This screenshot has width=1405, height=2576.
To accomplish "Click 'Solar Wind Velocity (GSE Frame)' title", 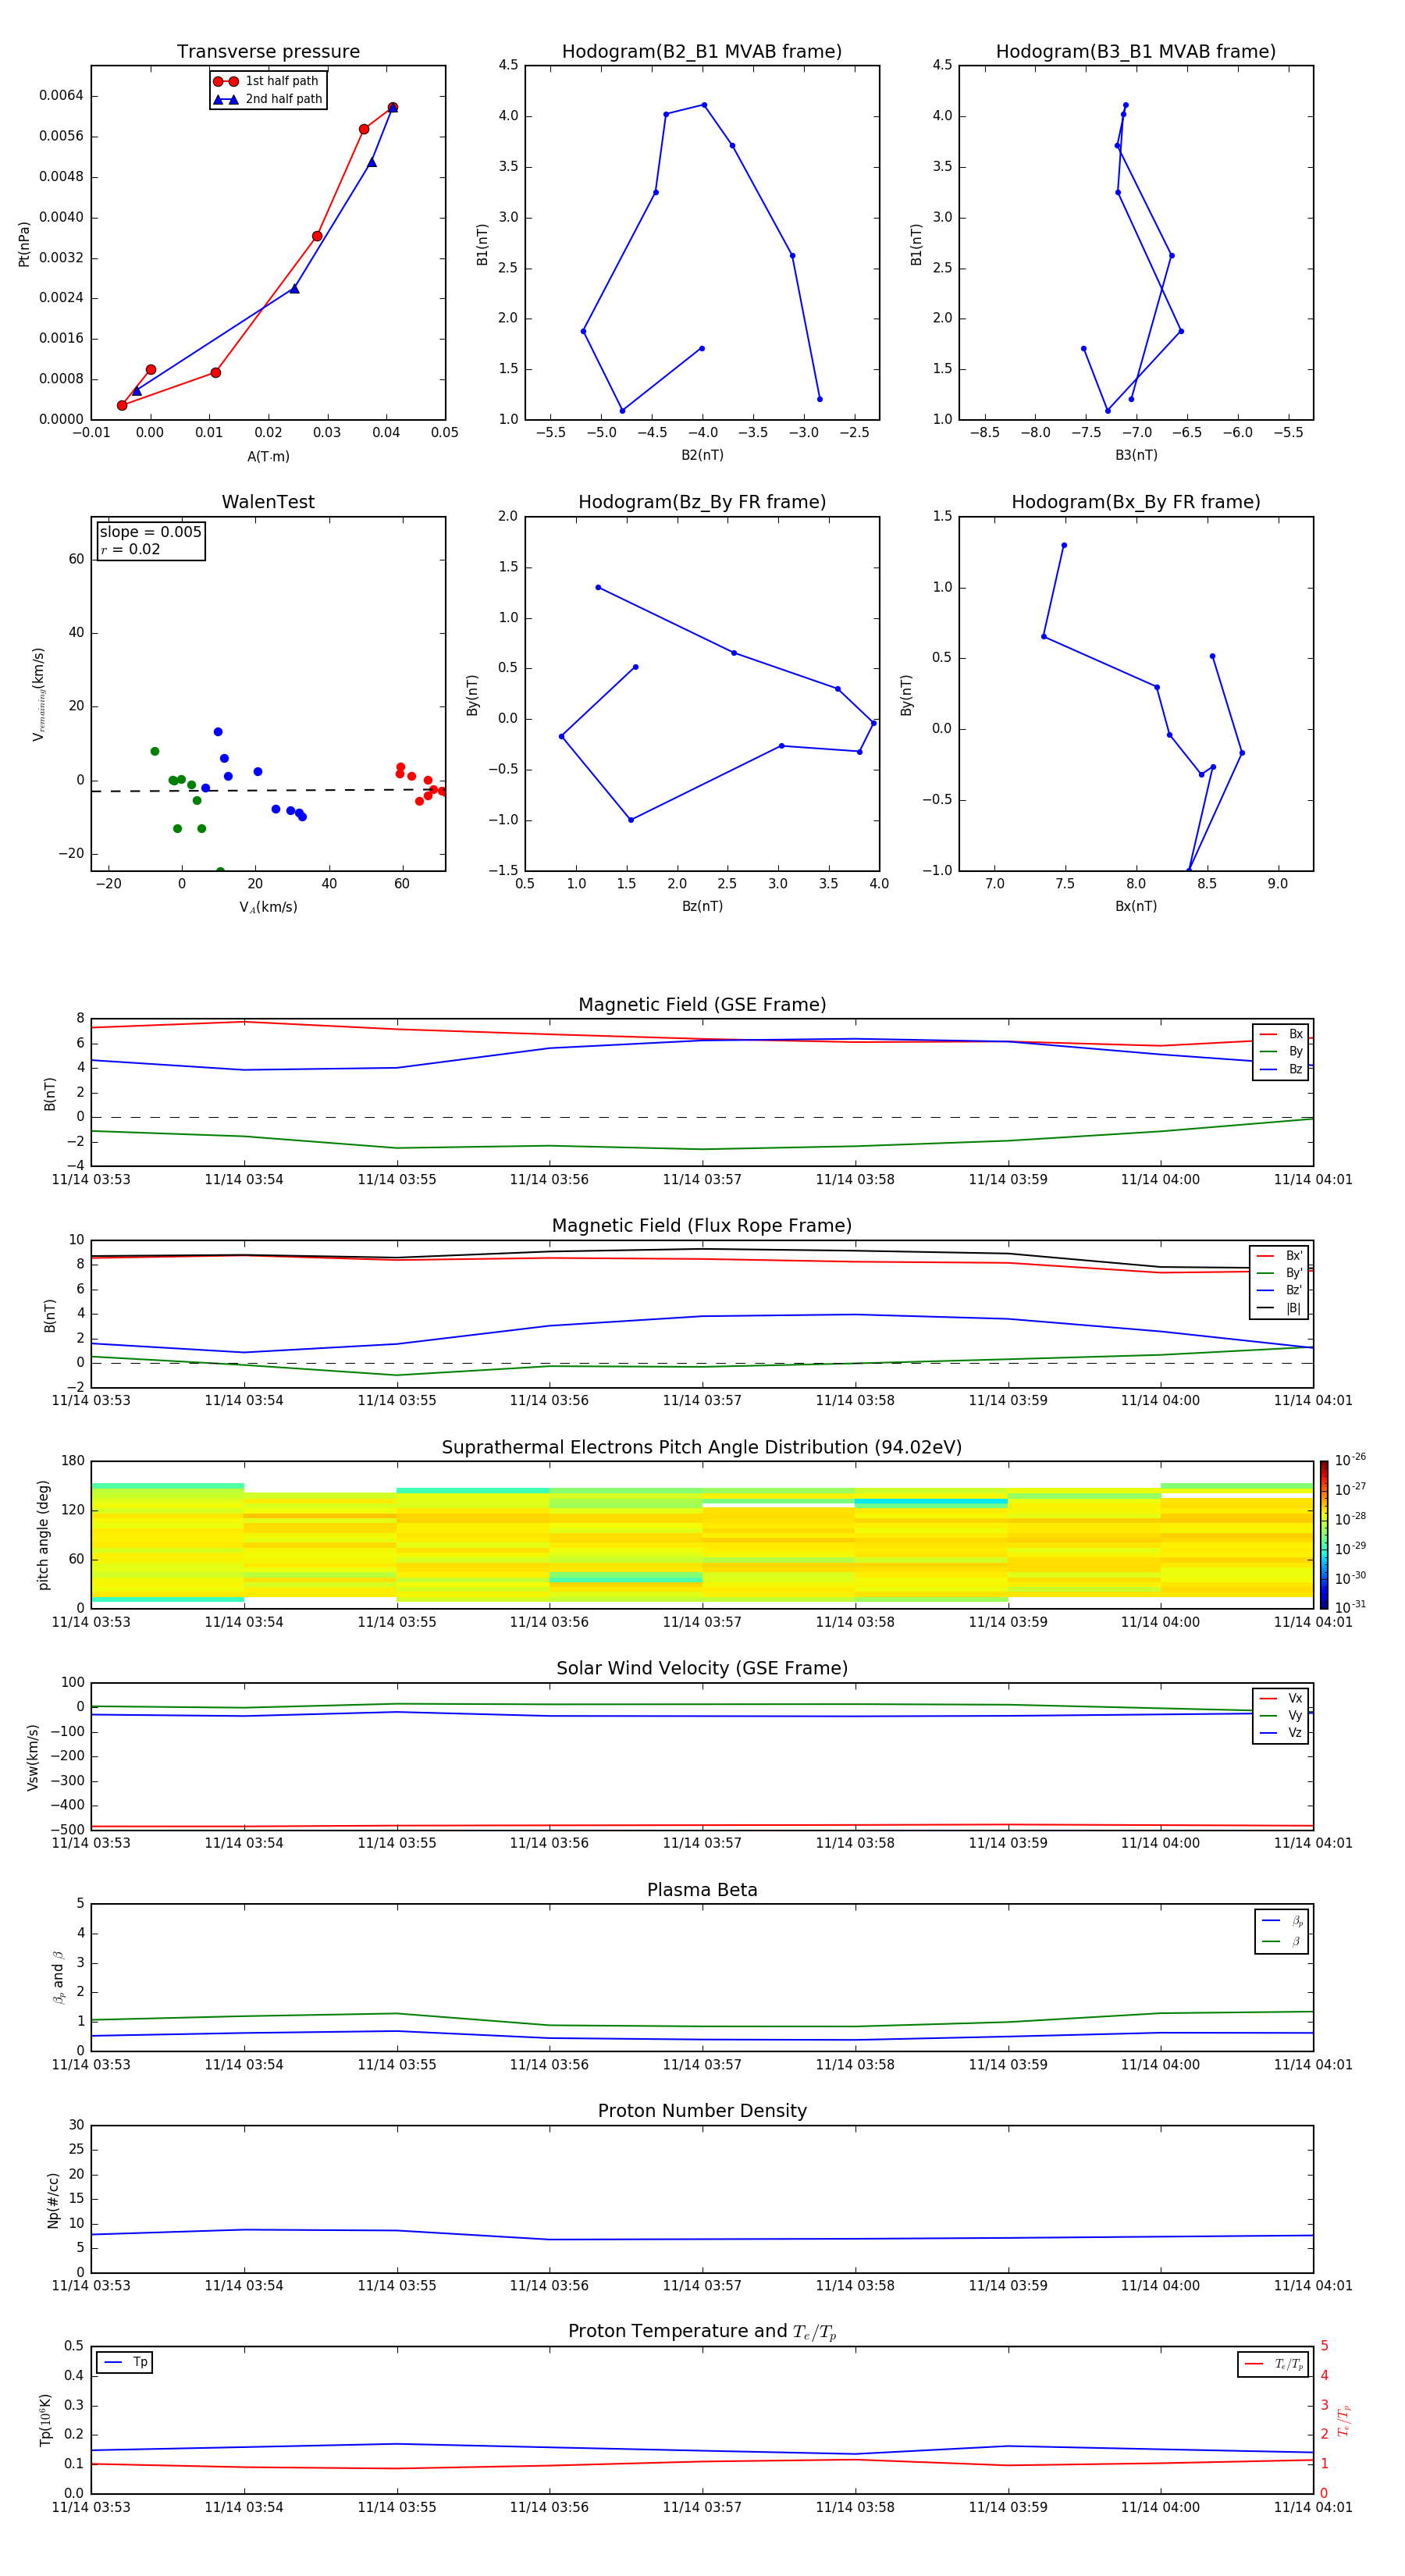I will point(702,1669).
